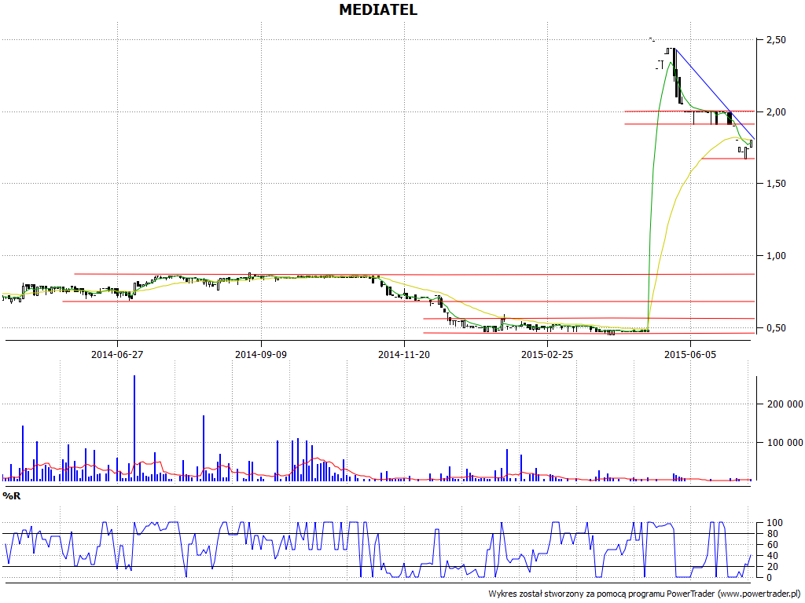Click the PowerTrader credit text at bottom
This screenshot has height=603, width=805.
[645, 594]
